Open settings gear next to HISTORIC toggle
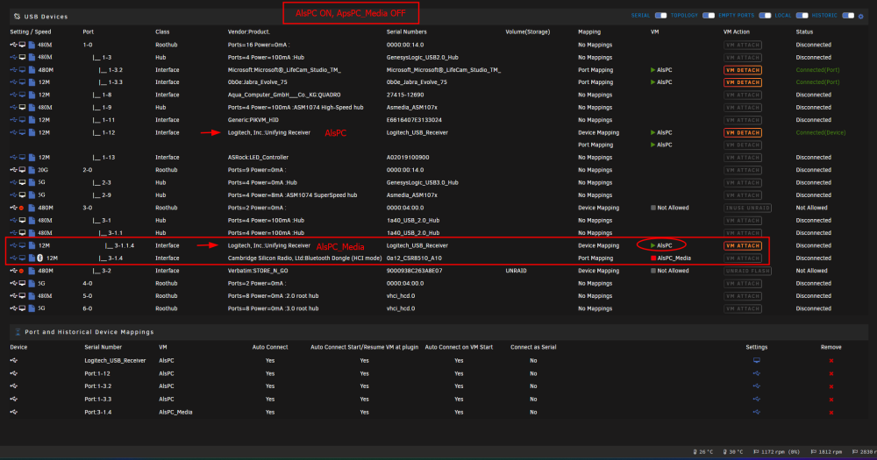The height and width of the screenshot is (460, 877). tap(861, 16)
